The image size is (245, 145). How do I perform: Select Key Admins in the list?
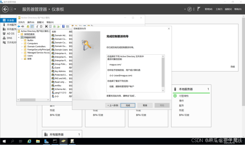coord(60,71)
